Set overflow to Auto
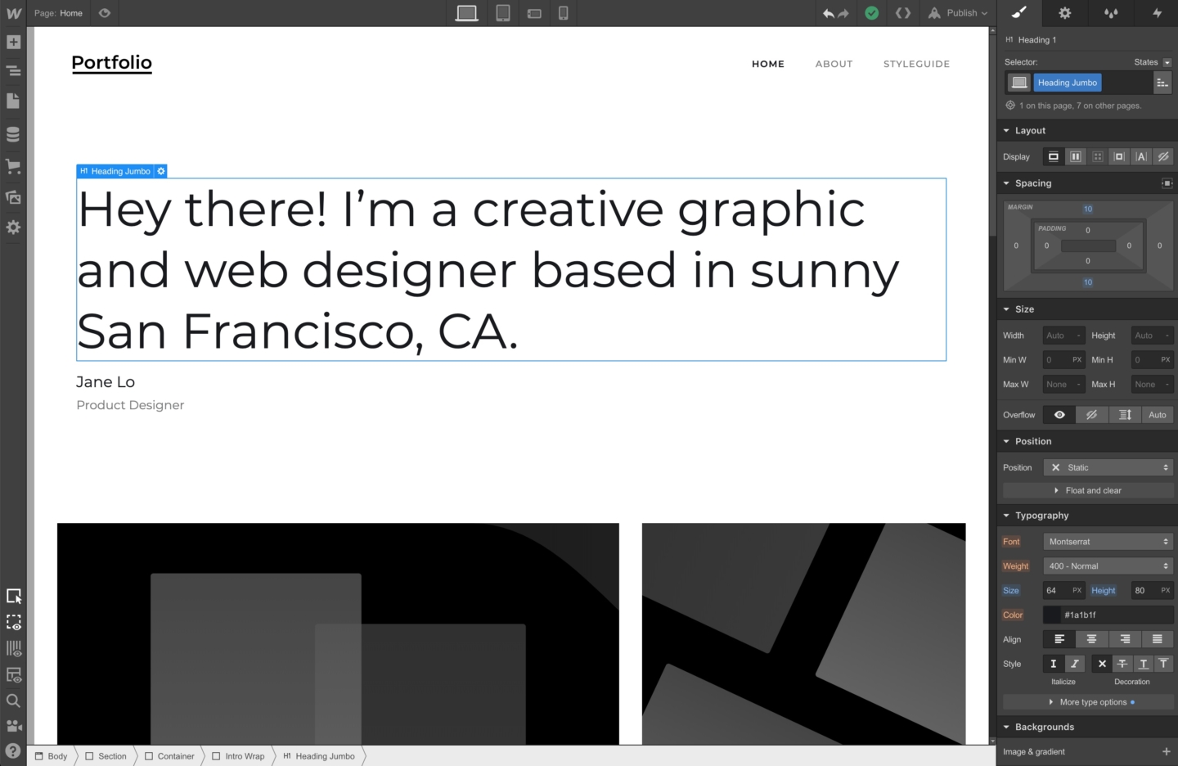 [x=1158, y=415]
